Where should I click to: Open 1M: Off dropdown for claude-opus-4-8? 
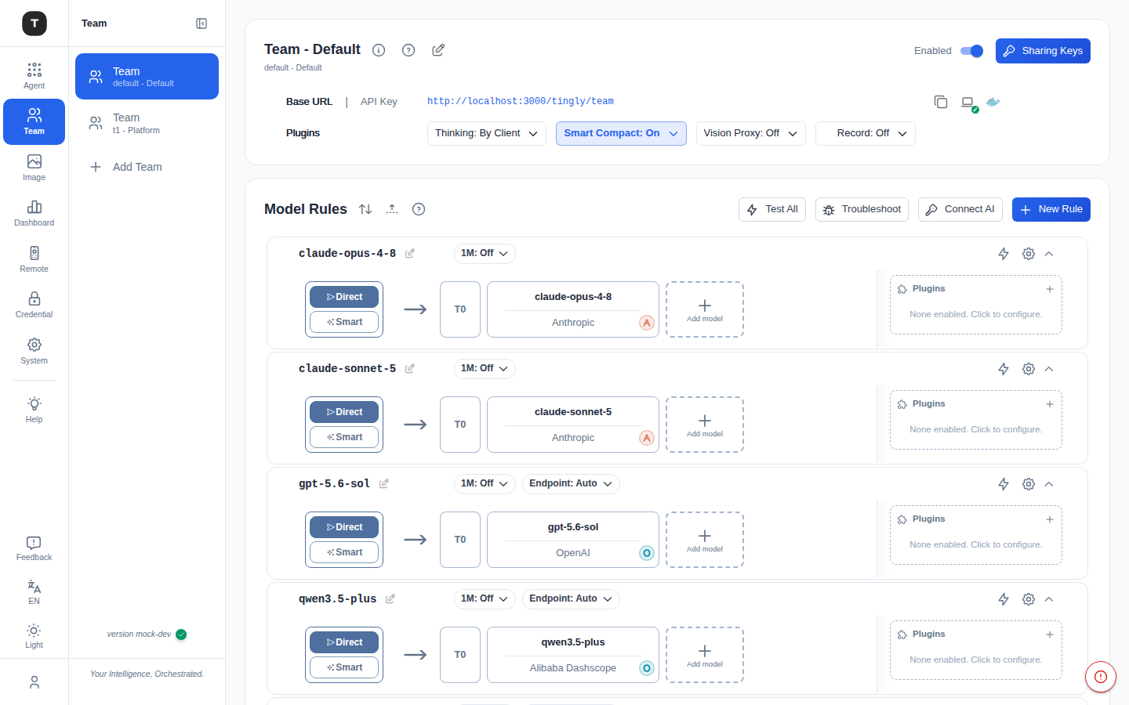click(485, 253)
